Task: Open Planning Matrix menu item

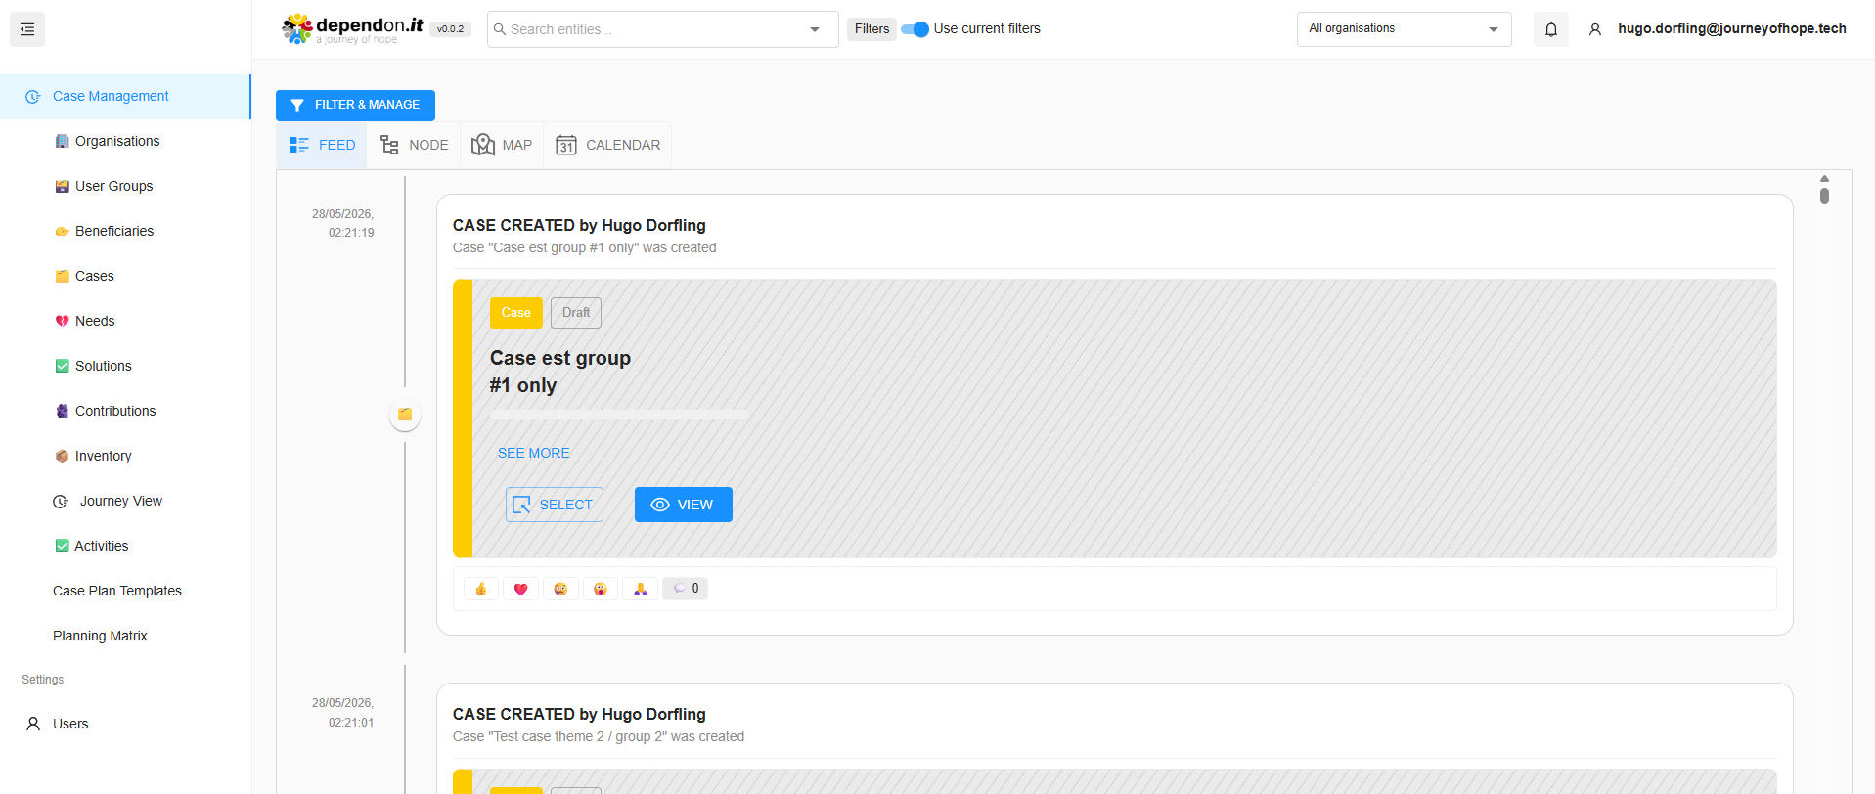Action: 100,636
